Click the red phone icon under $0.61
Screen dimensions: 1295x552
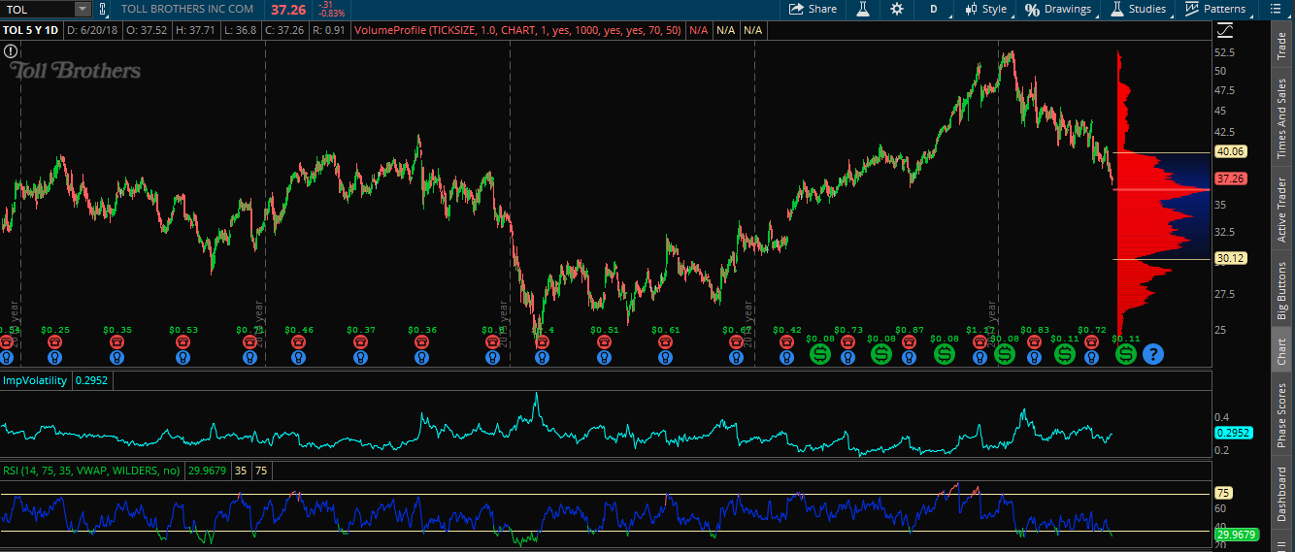[x=666, y=341]
